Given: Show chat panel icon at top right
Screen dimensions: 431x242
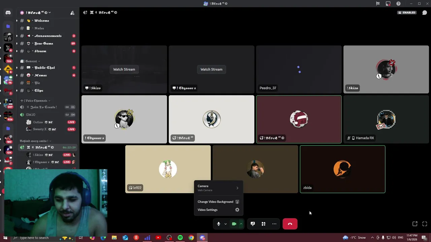Looking at the screenshot, I should tap(425, 13).
